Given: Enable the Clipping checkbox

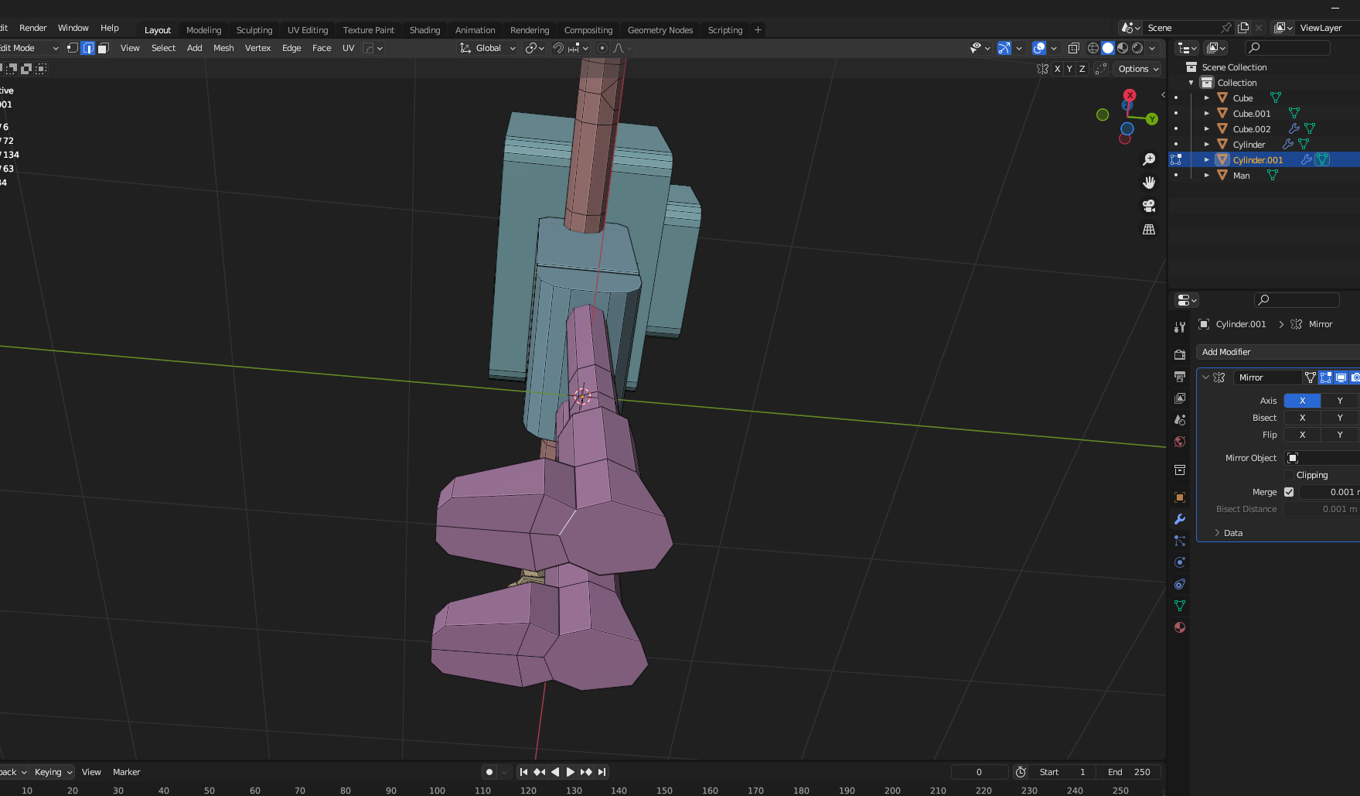Looking at the screenshot, I should point(1289,475).
